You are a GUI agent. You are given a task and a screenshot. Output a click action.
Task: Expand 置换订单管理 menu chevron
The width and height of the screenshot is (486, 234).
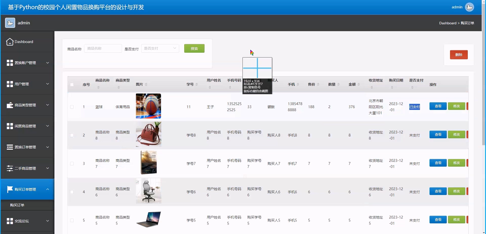pos(47,147)
